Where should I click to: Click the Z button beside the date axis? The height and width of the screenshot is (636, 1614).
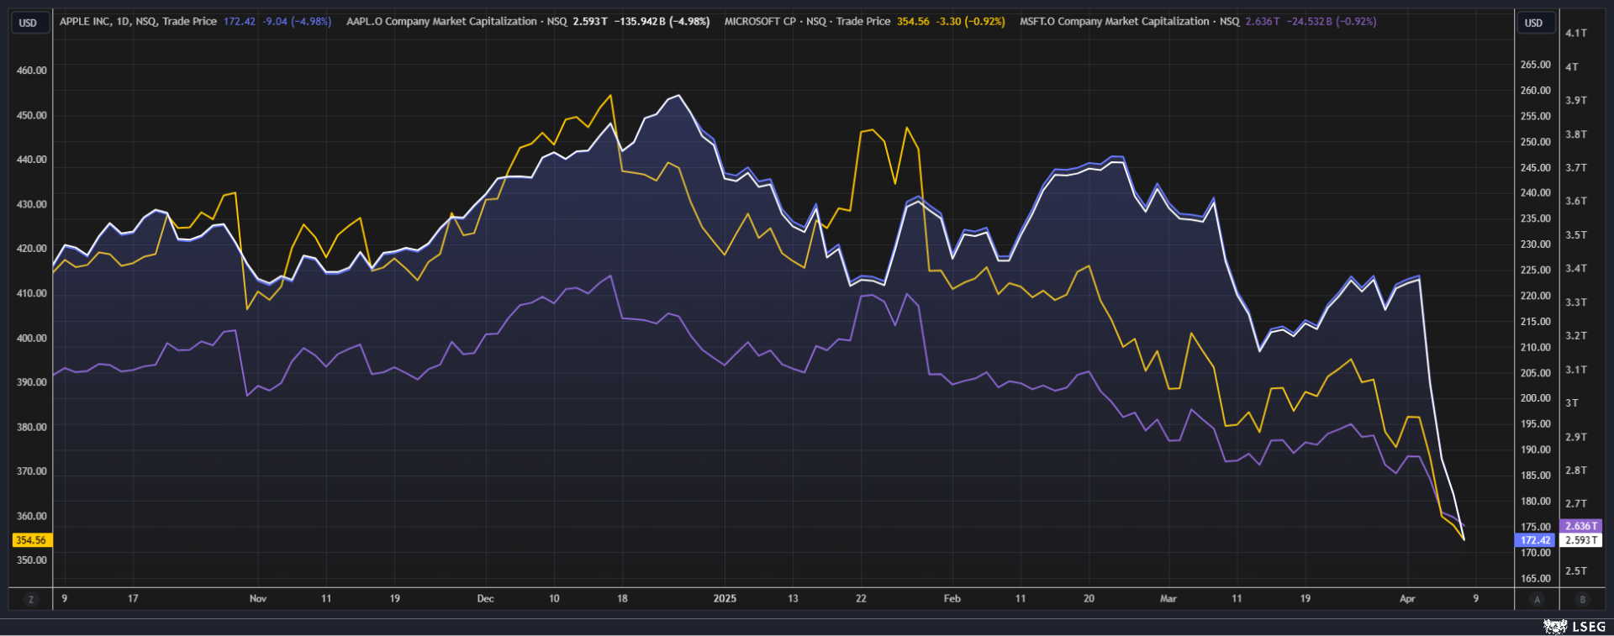(x=31, y=599)
